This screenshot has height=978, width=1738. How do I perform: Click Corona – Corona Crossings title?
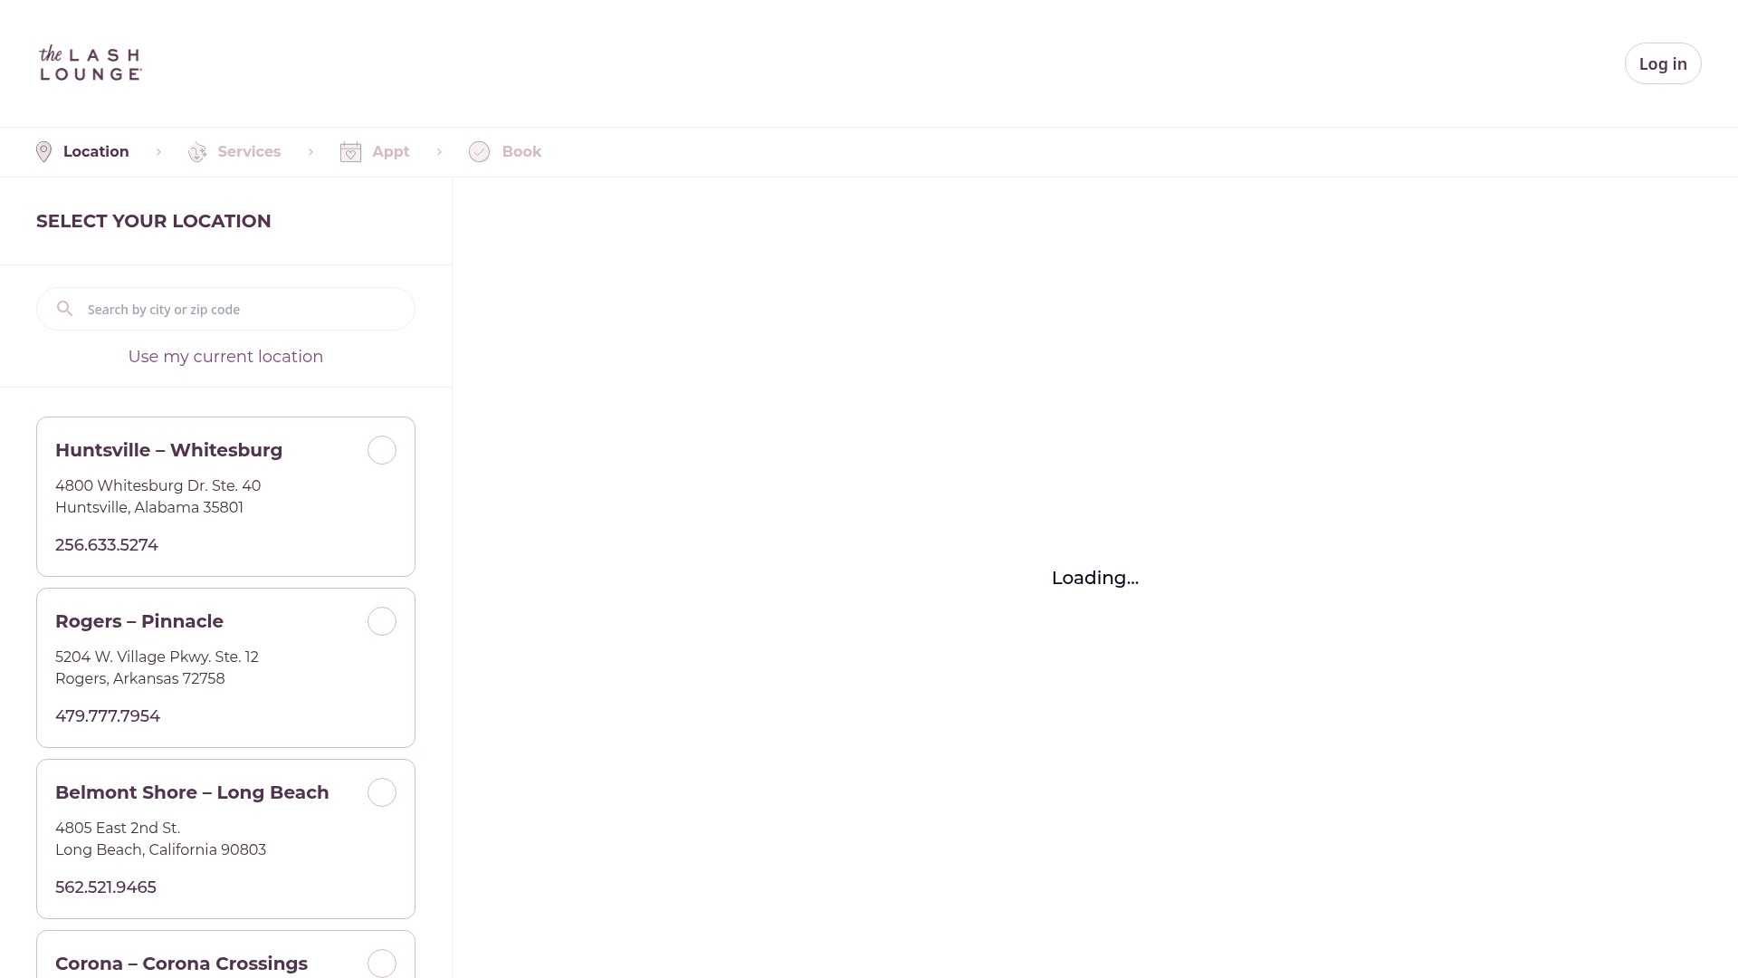tap(181, 964)
